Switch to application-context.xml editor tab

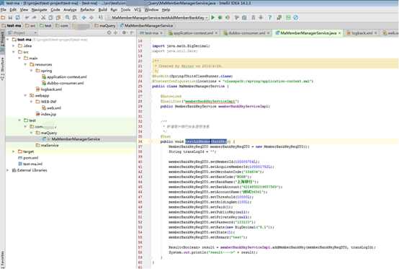tap(193, 33)
